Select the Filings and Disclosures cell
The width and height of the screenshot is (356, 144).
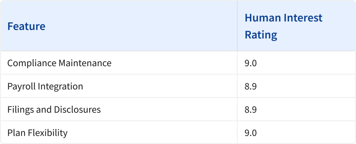(x=119, y=109)
